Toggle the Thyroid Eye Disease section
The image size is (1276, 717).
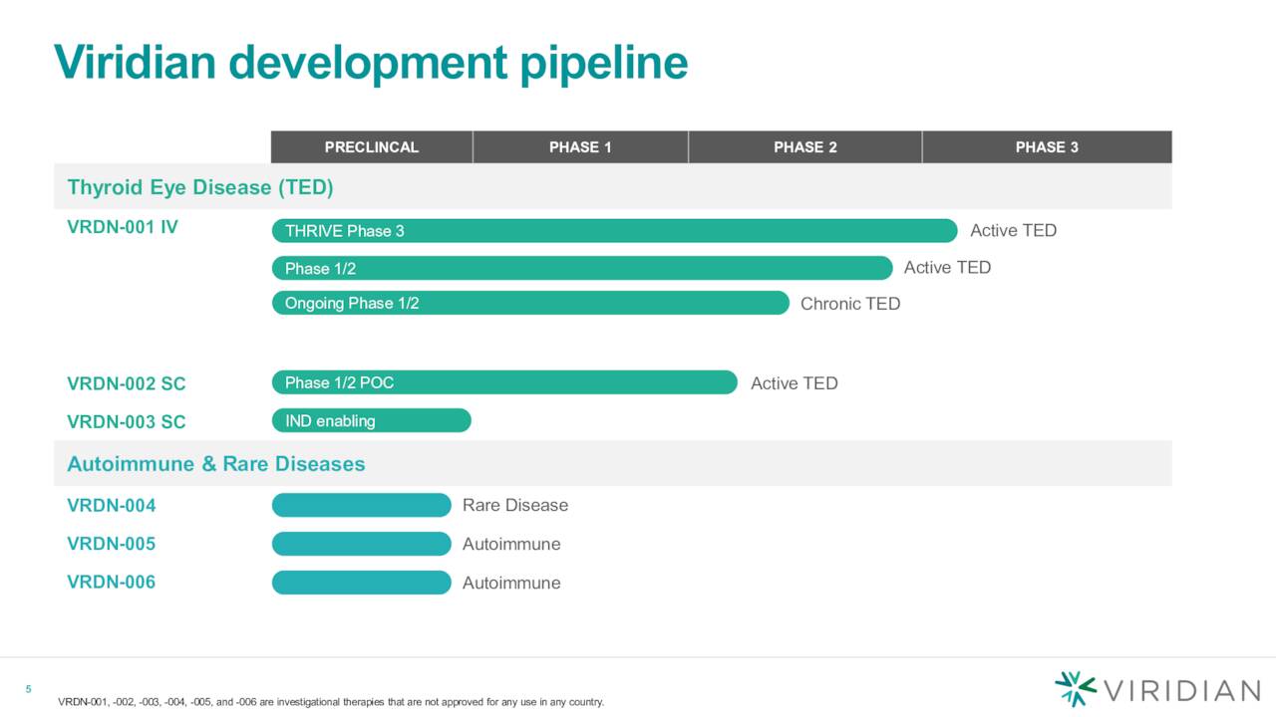tap(199, 186)
